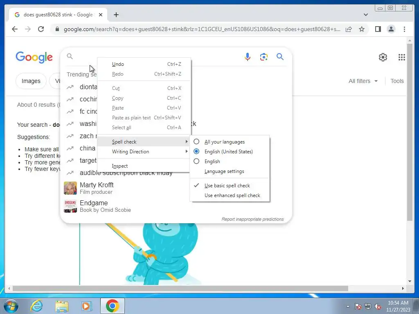Click the vertical scrollbar down arrow
This screenshot has width=419, height=314.
[410, 281]
